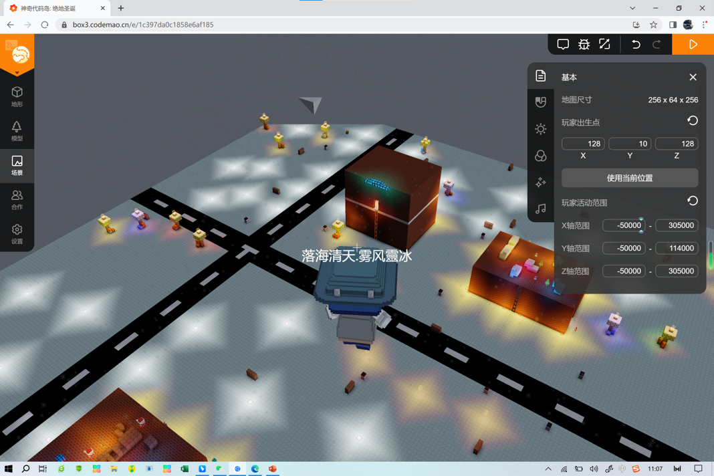Switch to the sparkles effects tab
The image size is (714, 476).
coord(540,183)
